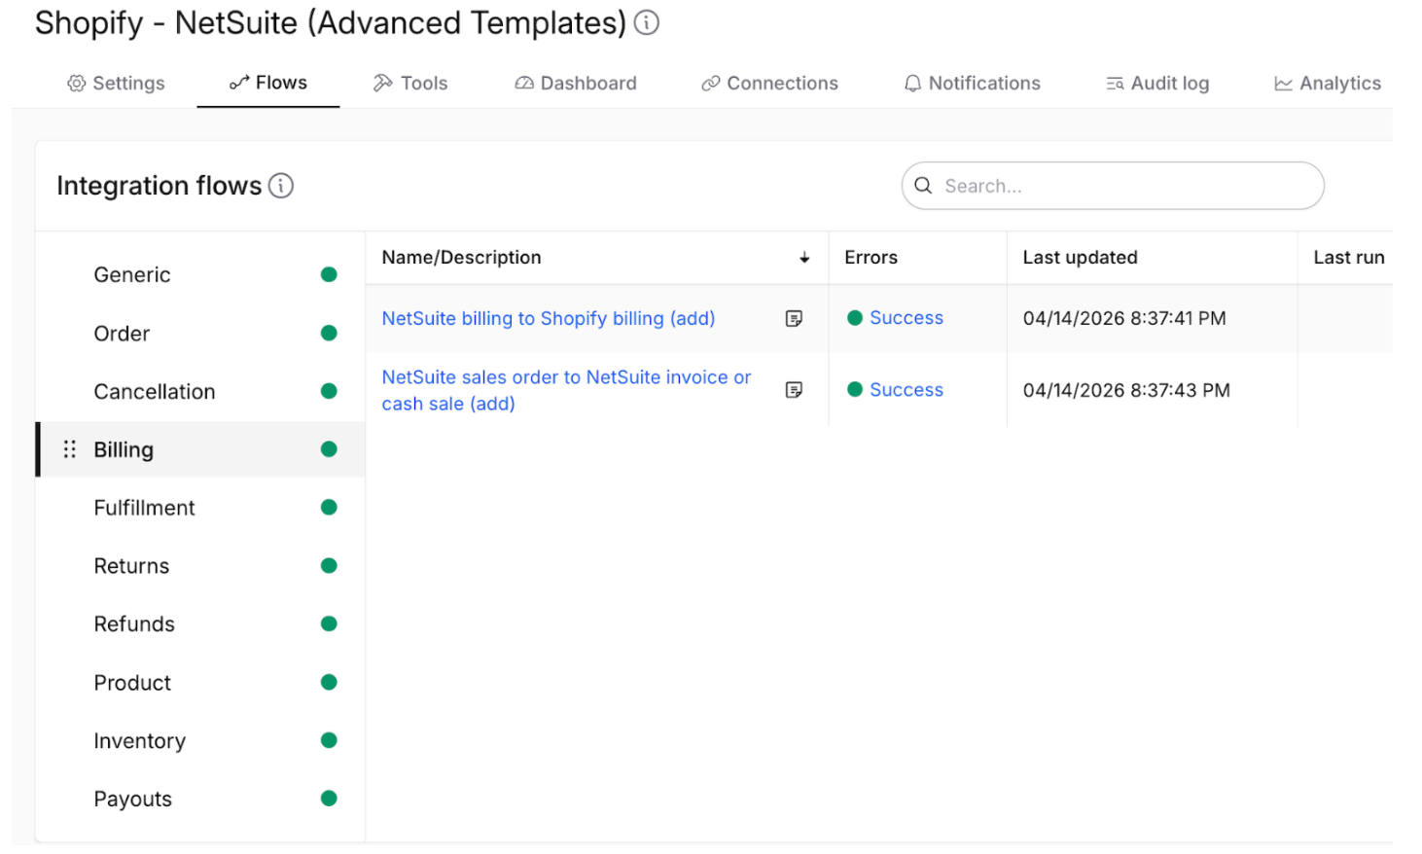This screenshot has width=1422, height=854.
Task: Click the green status dot for Product
Action: [329, 682]
